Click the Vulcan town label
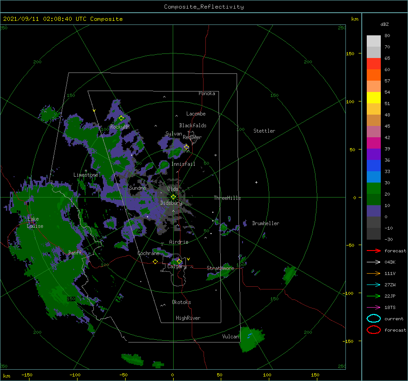The width and height of the screenshot is (408, 381). (x=230, y=337)
